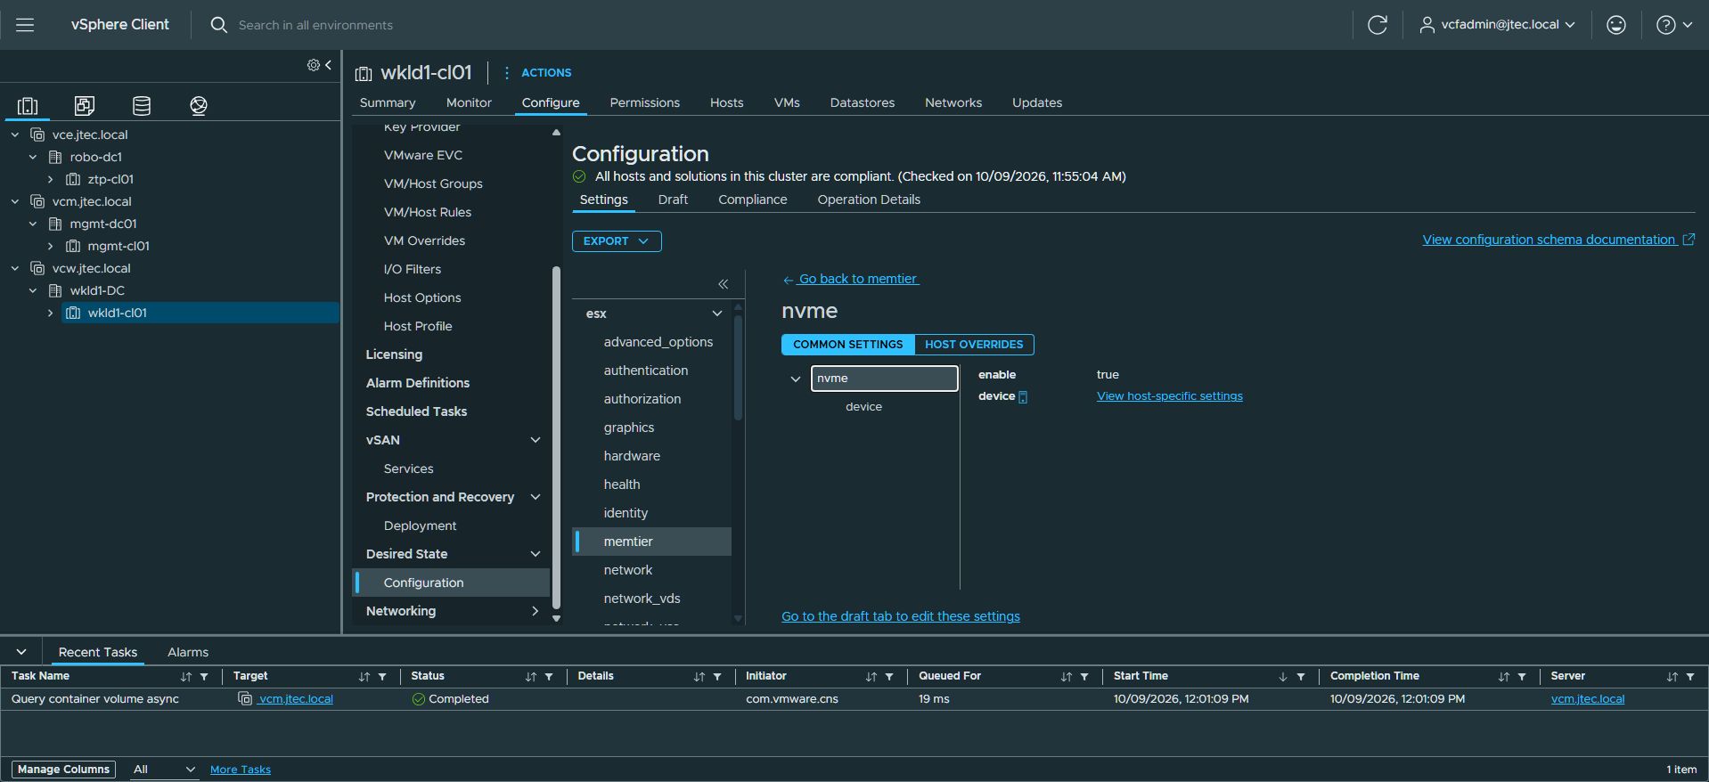
Task: Open the smiley feedback icon
Action: 1616,25
